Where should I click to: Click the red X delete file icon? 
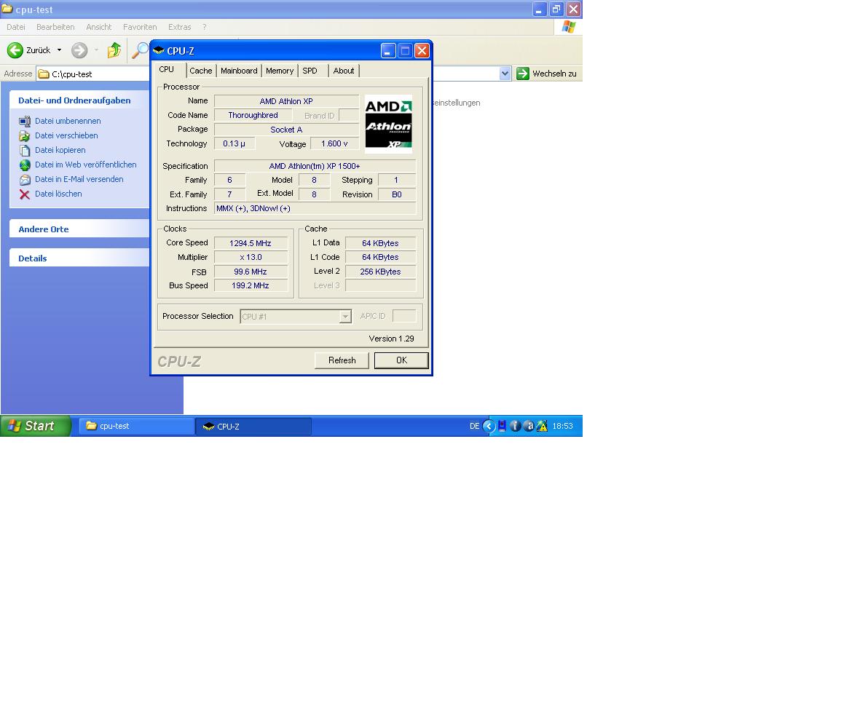tap(25, 194)
